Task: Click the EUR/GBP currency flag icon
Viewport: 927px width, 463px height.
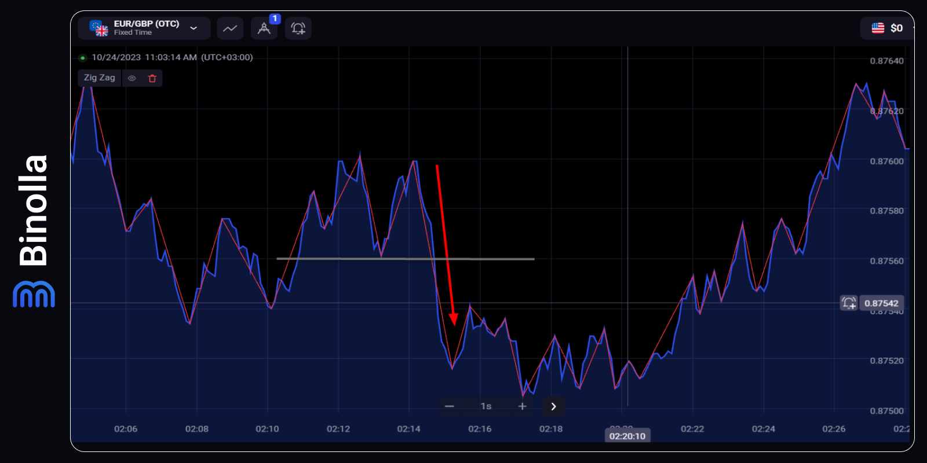Action: pyautogui.click(x=99, y=28)
